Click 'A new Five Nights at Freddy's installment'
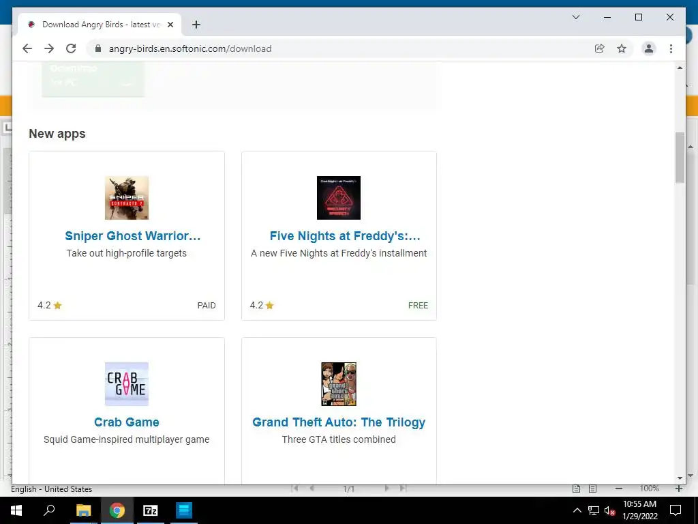The image size is (698, 524). tap(339, 253)
